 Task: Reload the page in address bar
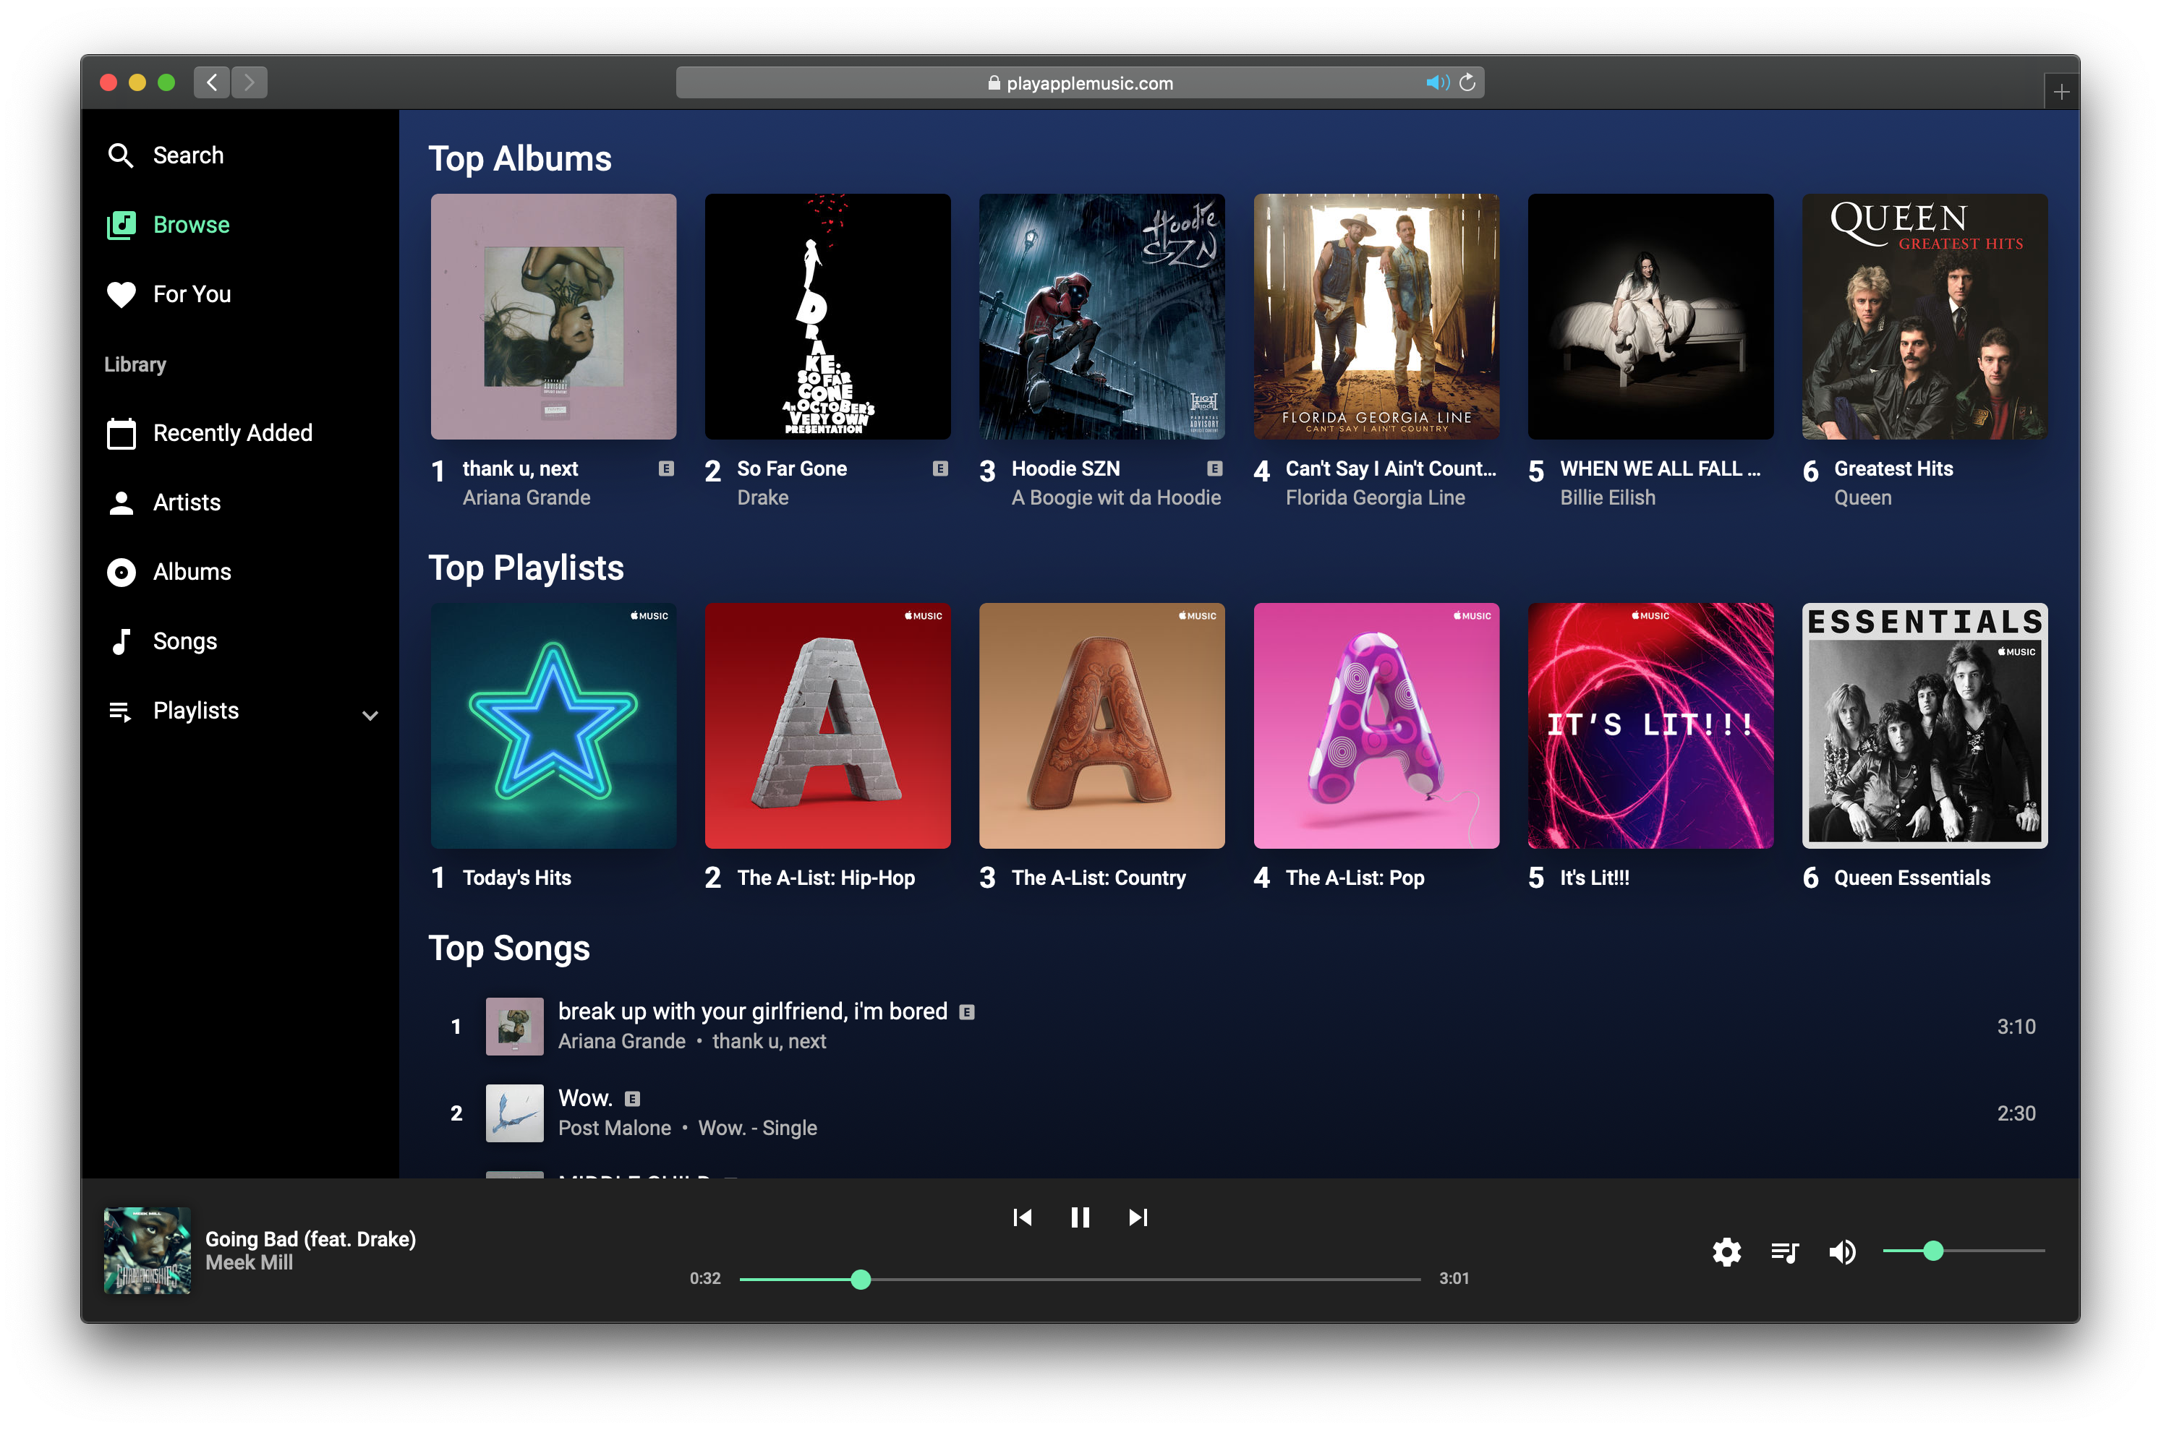pos(1467,83)
